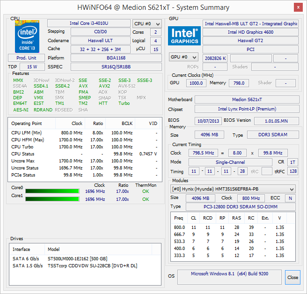Click the DDR3 SDRAM type field
This screenshot has height=294, width=307.
coord(273,134)
